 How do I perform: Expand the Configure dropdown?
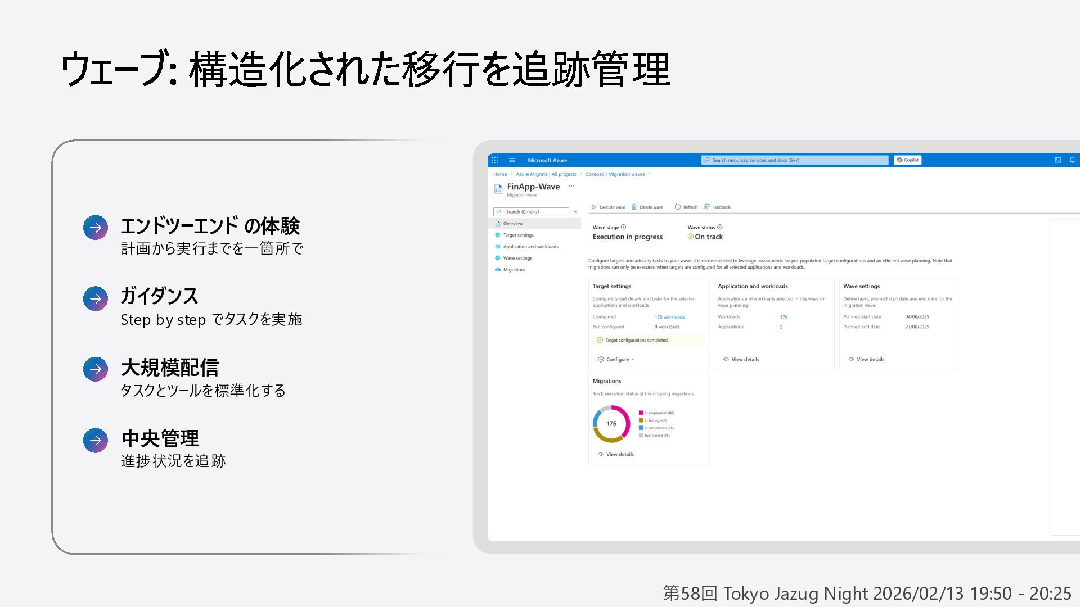click(616, 359)
